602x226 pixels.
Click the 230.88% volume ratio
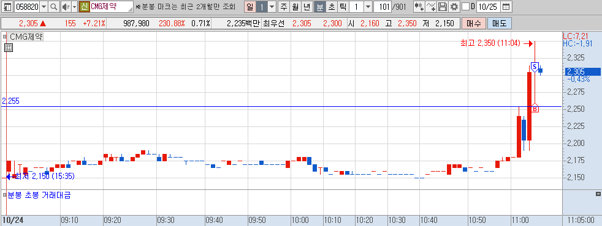(172, 23)
